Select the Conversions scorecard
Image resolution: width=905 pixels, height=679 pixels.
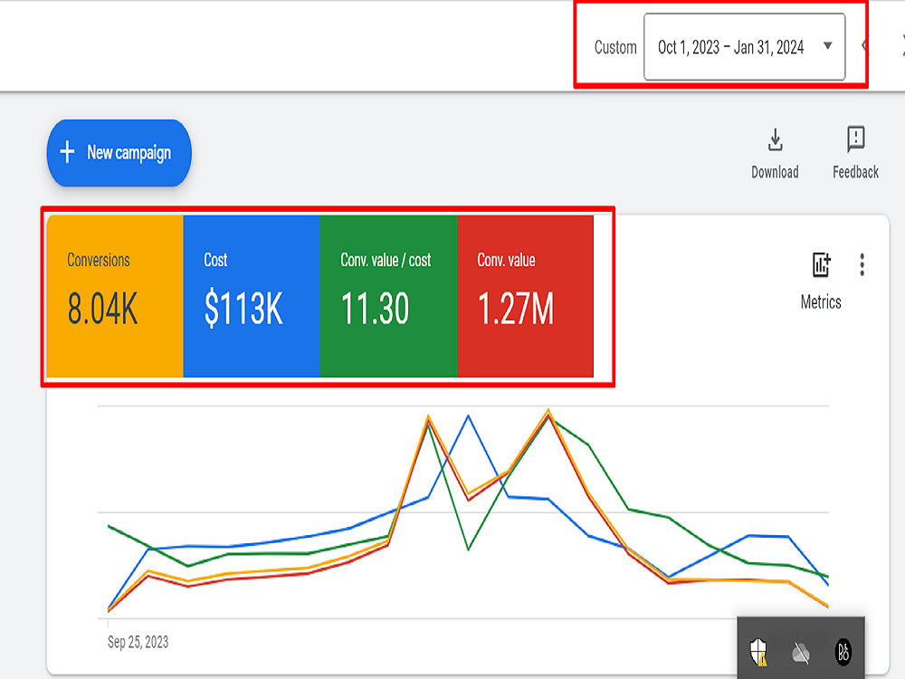pyautogui.click(x=115, y=296)
